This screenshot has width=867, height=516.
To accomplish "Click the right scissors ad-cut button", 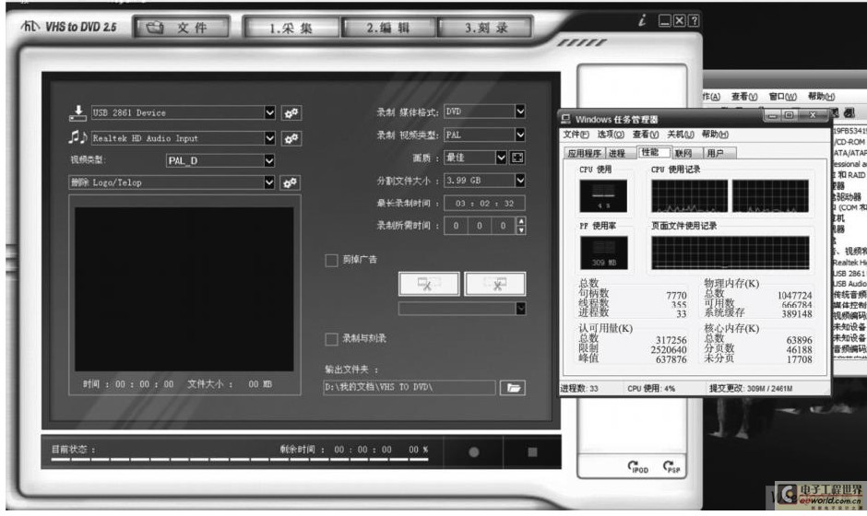I will tap(495, 284).
